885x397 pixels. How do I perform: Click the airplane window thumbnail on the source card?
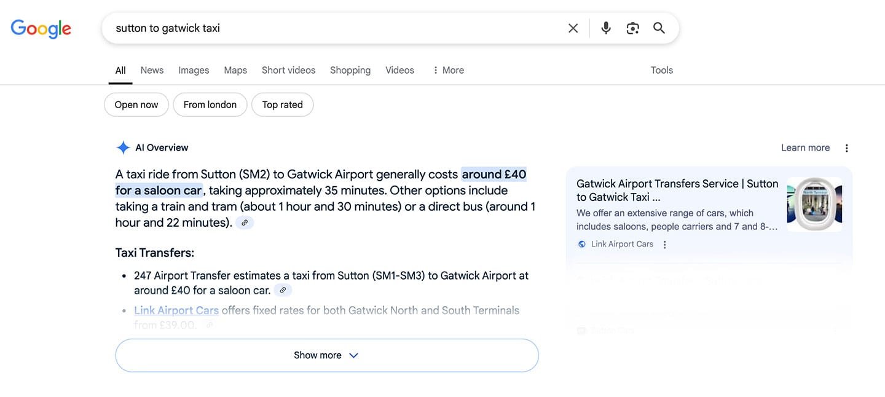814,204
